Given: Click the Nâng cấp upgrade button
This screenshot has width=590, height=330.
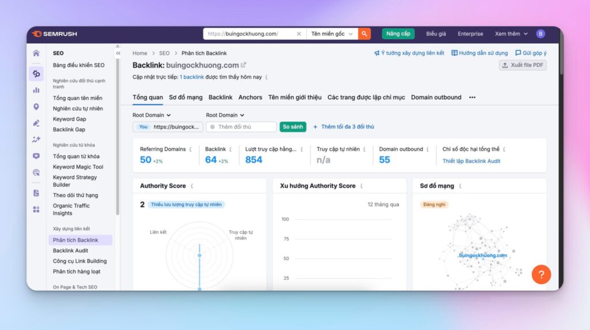Looking at the screenshot, I should click(x=398, y=34).
